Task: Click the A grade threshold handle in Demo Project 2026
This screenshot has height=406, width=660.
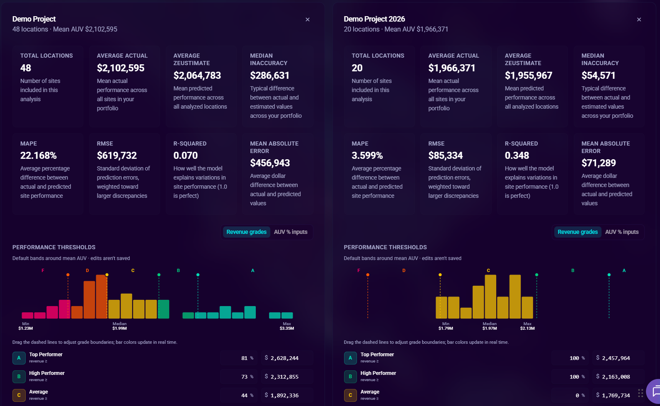Action: click(609, 275)
